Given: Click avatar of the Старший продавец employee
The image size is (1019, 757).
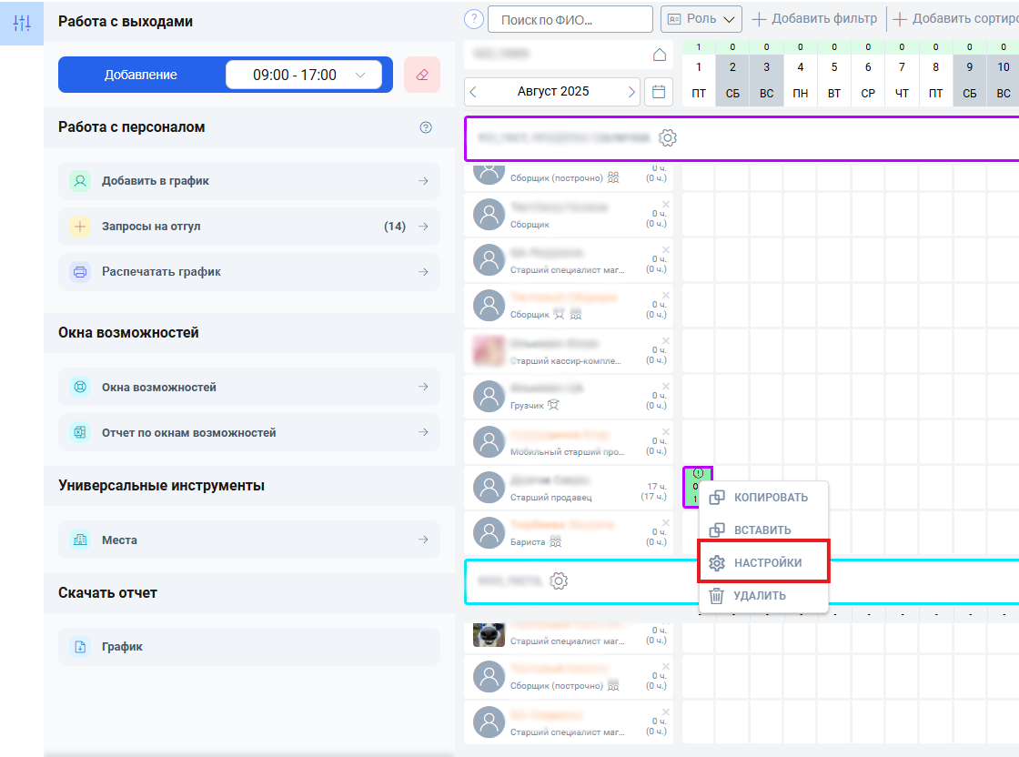Looking at the screenshot, I should 489,487.
